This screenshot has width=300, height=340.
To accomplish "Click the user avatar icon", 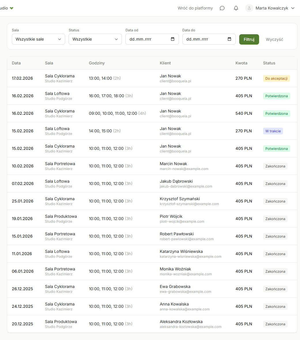I will pyautogui.click(x=249, y=8).
